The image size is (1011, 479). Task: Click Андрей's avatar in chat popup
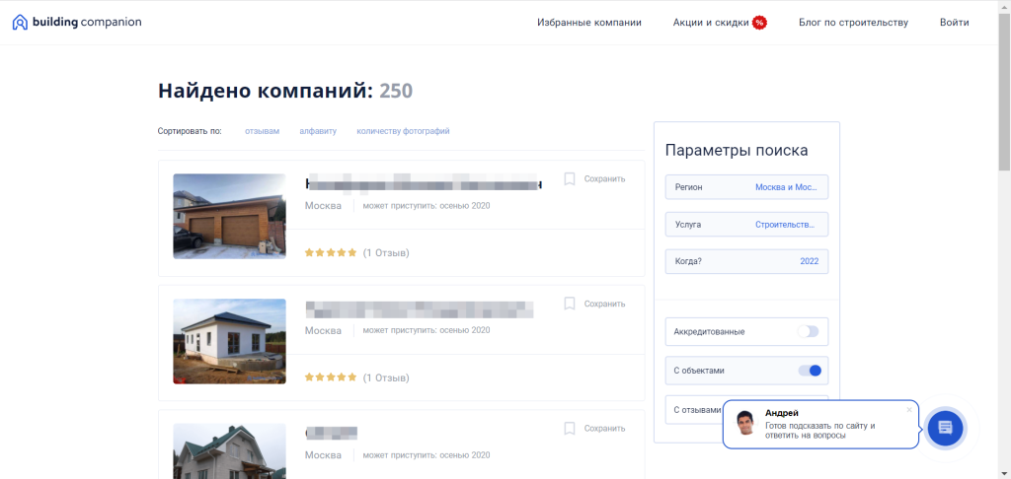coord(745,423)
